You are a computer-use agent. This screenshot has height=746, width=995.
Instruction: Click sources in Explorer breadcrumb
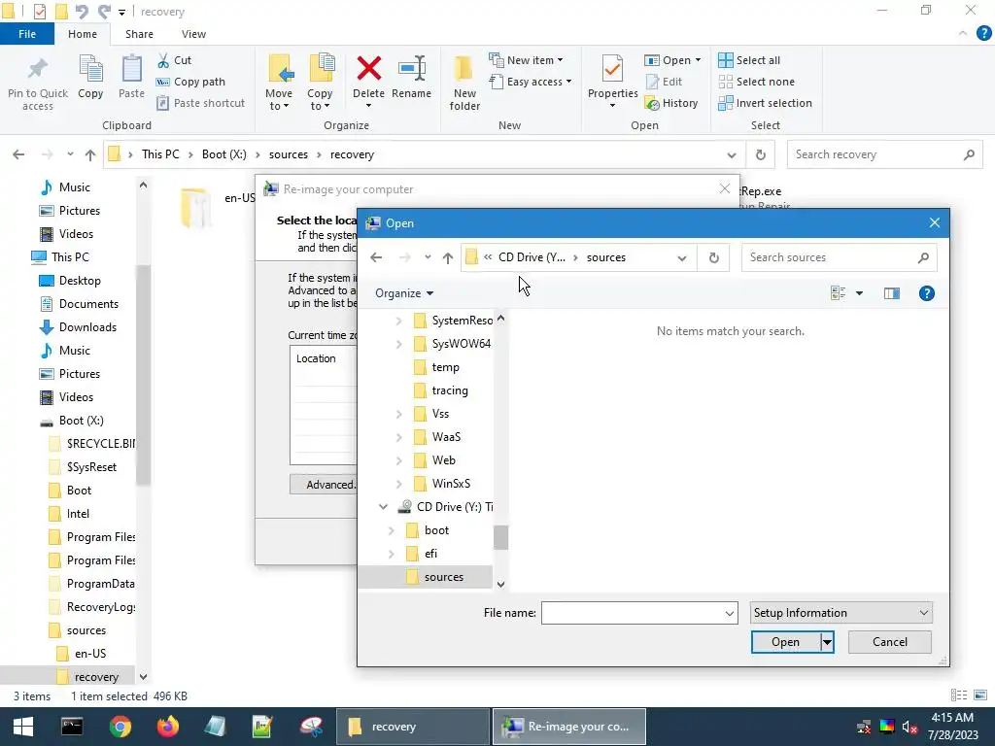[x=288, y=154]
